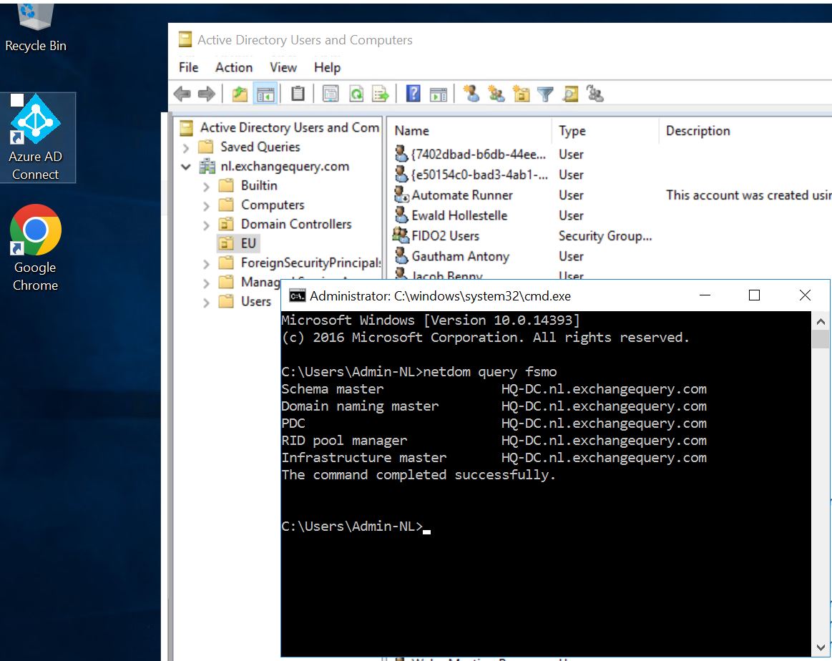
Task: Click the Type column header
Action: click(572, 131)
